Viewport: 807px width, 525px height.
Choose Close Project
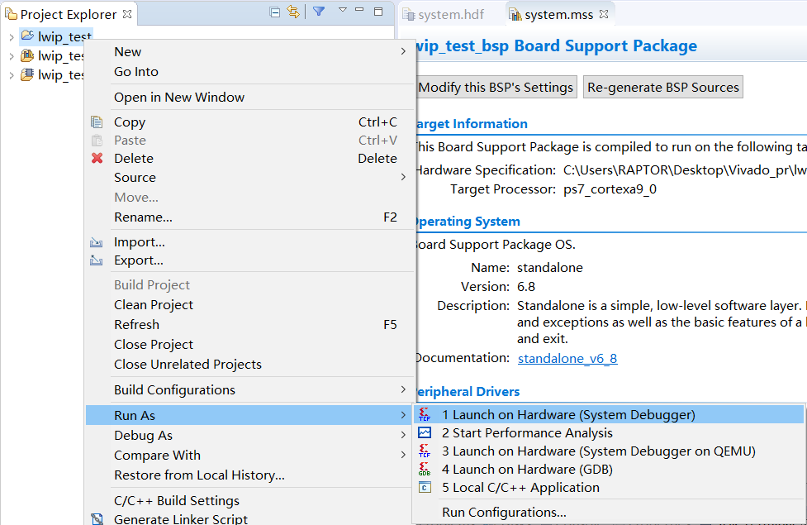point(250,345)
